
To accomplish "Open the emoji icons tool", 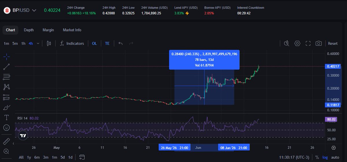I will click(7, 127).
